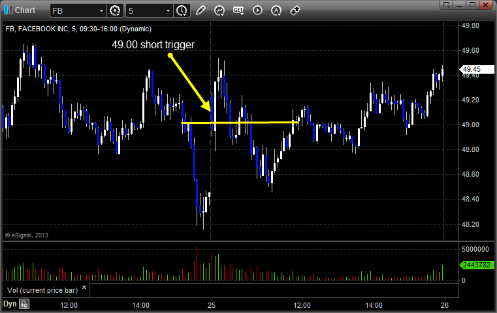The image size is (497, 313).
Task: Click the 48.60 price axis label
Action: pos(470,174)
